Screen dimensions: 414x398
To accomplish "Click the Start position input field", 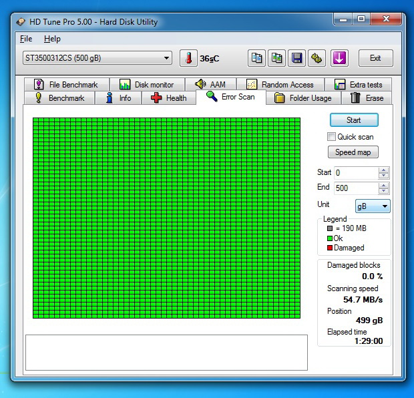I will [x=356, y=173].
